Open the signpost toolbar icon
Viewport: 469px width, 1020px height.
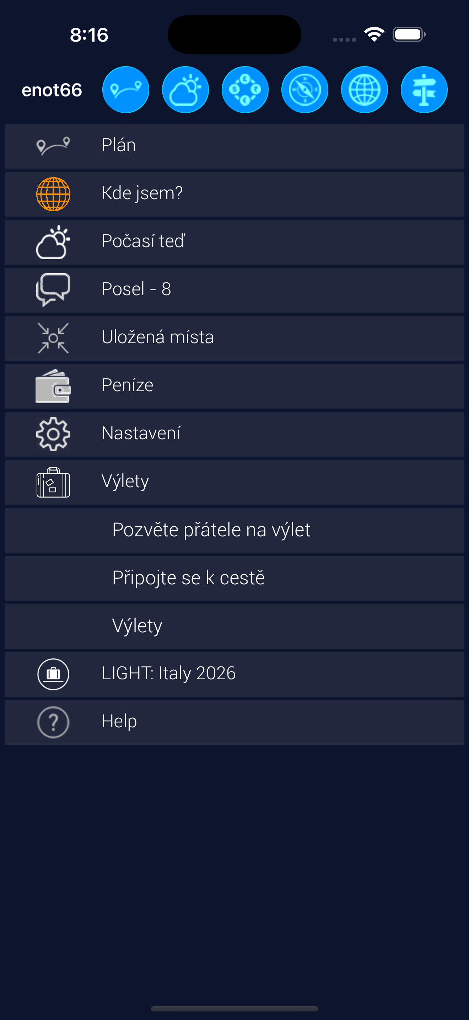pyautogui.click(x=424, y=90)
